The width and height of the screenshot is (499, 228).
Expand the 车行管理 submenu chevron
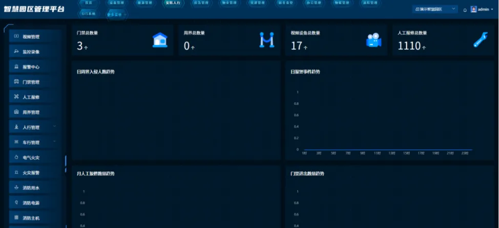tap(54, 141)
